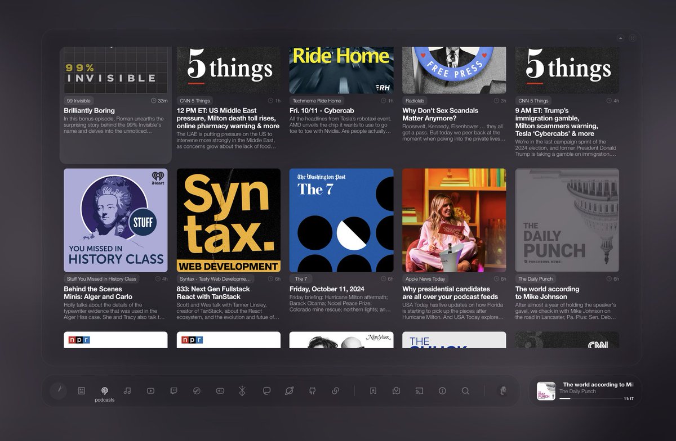Screen dimensions: 676x441
Task: Open the game controller icon in dock
Action: 220,390
